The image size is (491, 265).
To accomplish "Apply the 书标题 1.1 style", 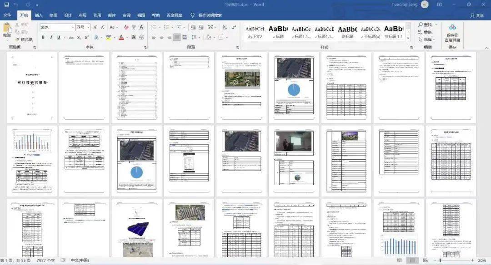I will [394, 32].
